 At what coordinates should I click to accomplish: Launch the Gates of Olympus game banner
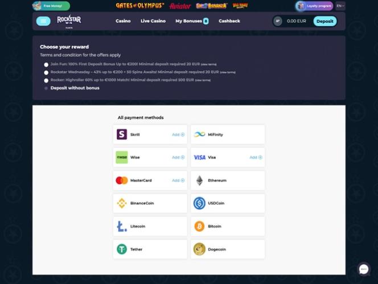pos(140,6)
